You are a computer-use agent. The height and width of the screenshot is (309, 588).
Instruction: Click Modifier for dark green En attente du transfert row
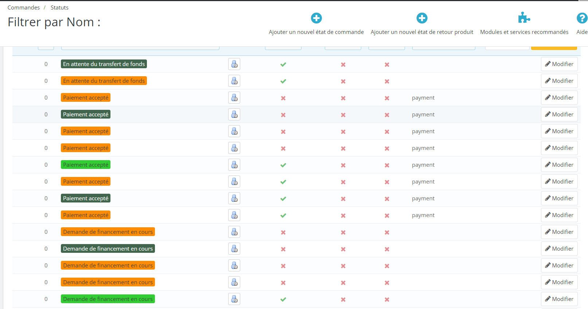click(x=559, y=64)
